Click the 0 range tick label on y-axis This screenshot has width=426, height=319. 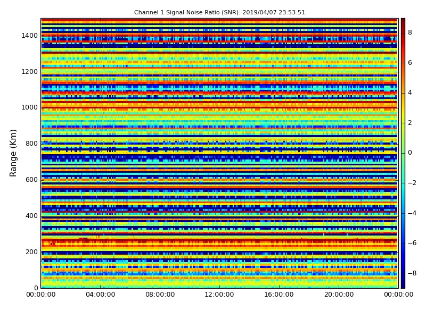[x=36, y=288]
